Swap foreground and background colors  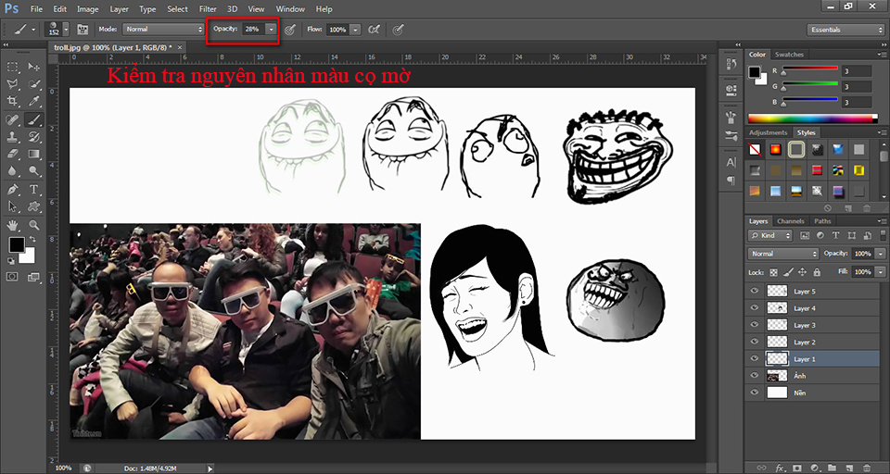[32, 239]
